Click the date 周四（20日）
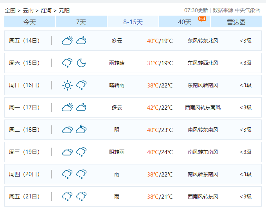Screen dimensions: 266x207 (x=24, y=174)
